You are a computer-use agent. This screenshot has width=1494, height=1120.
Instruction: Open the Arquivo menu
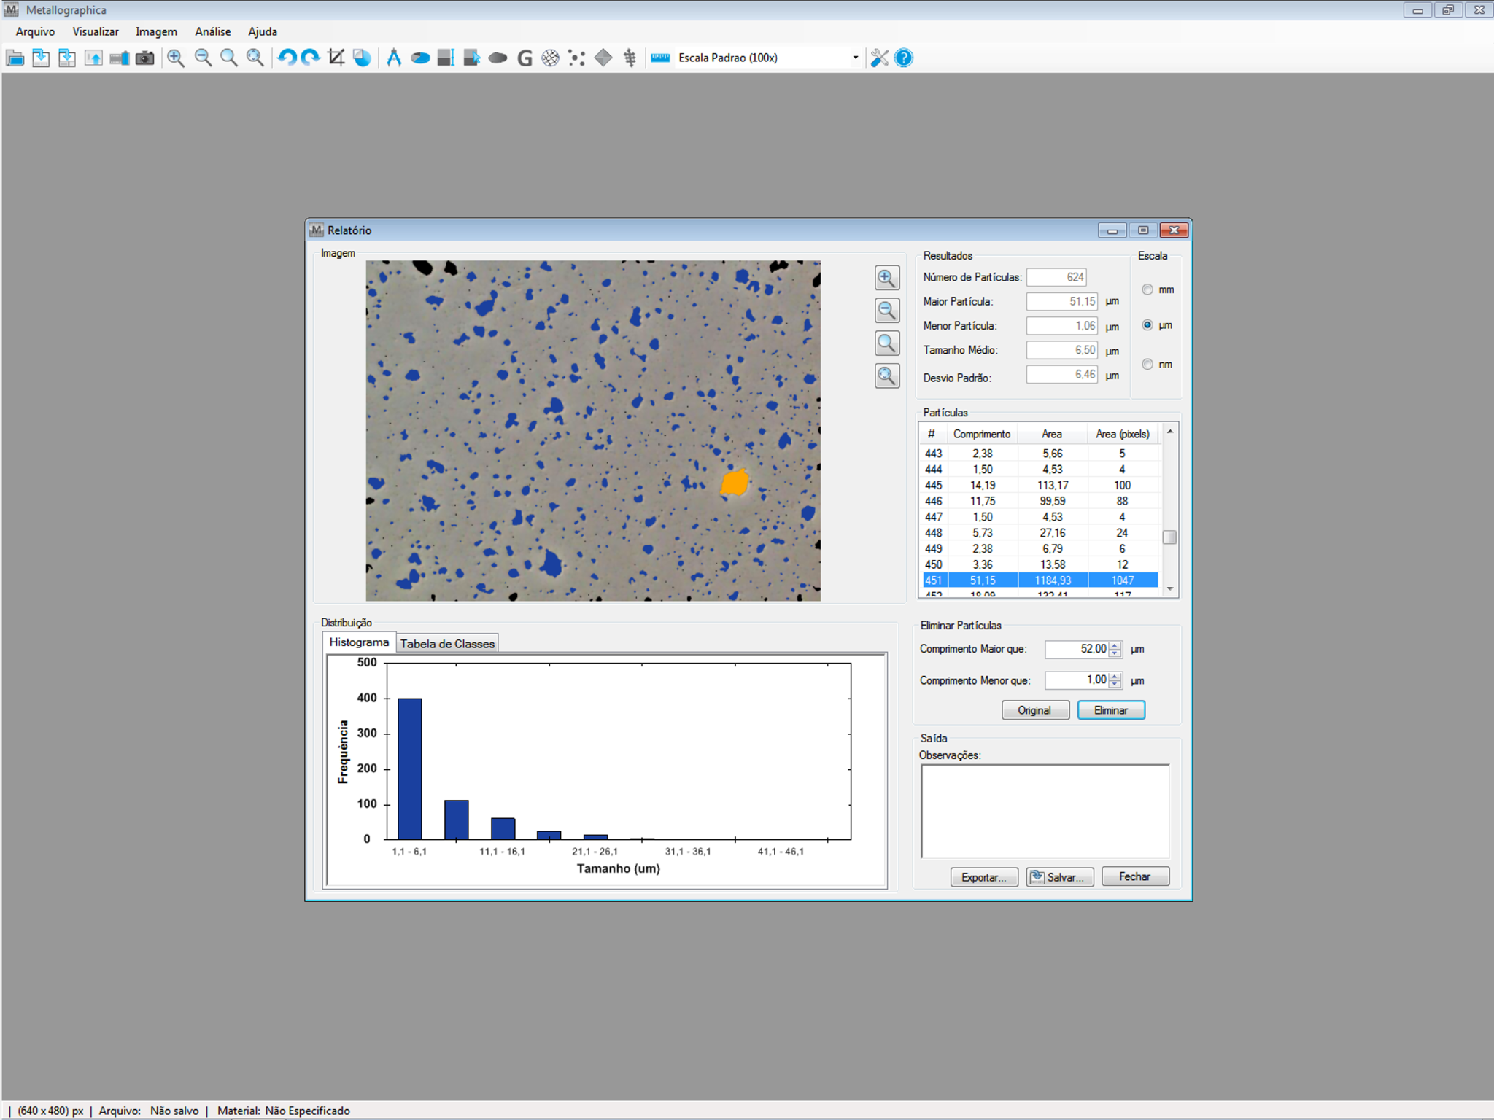[x=35, y=31]
